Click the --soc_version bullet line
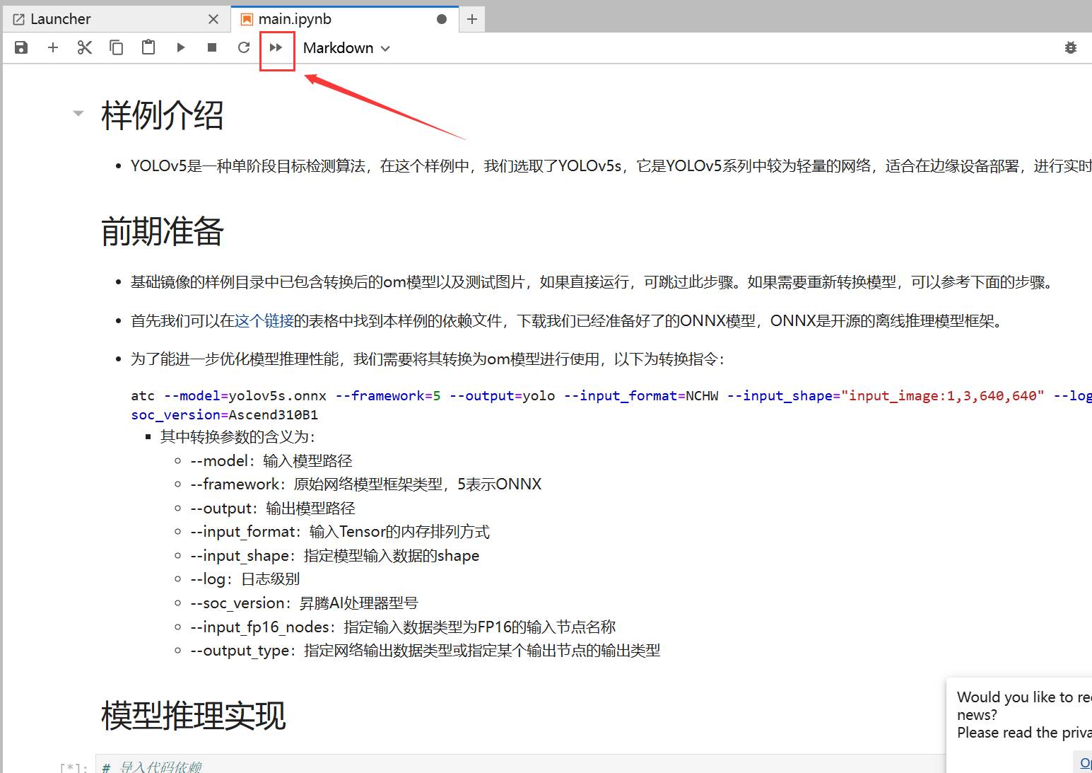 pos(305,603)
